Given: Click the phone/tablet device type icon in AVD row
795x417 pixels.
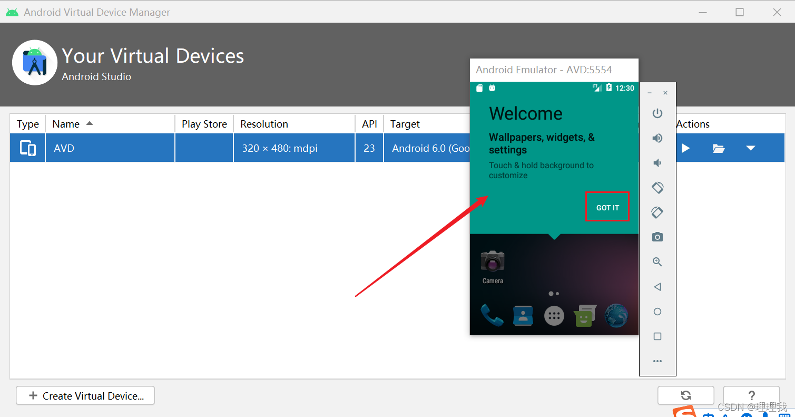Looking at the screenshot, I should point(28,148).
